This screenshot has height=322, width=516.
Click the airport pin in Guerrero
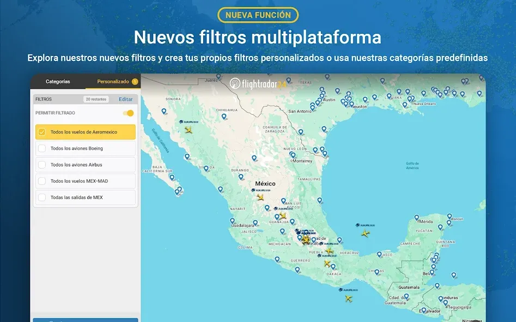[298, 270]
